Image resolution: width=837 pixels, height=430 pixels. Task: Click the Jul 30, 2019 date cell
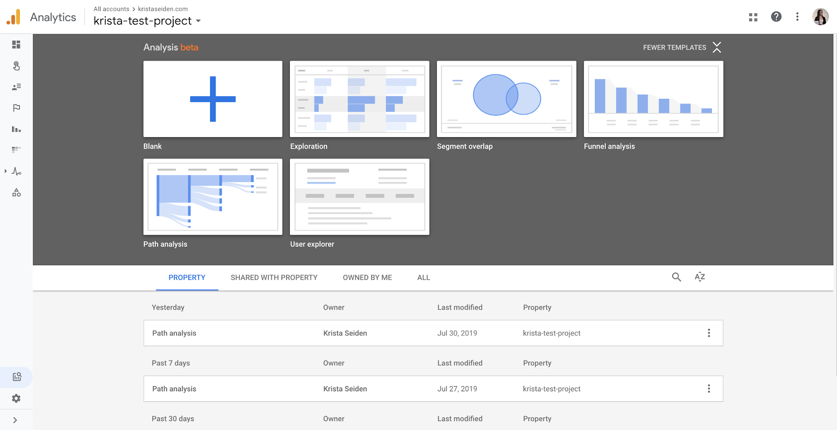457,333
